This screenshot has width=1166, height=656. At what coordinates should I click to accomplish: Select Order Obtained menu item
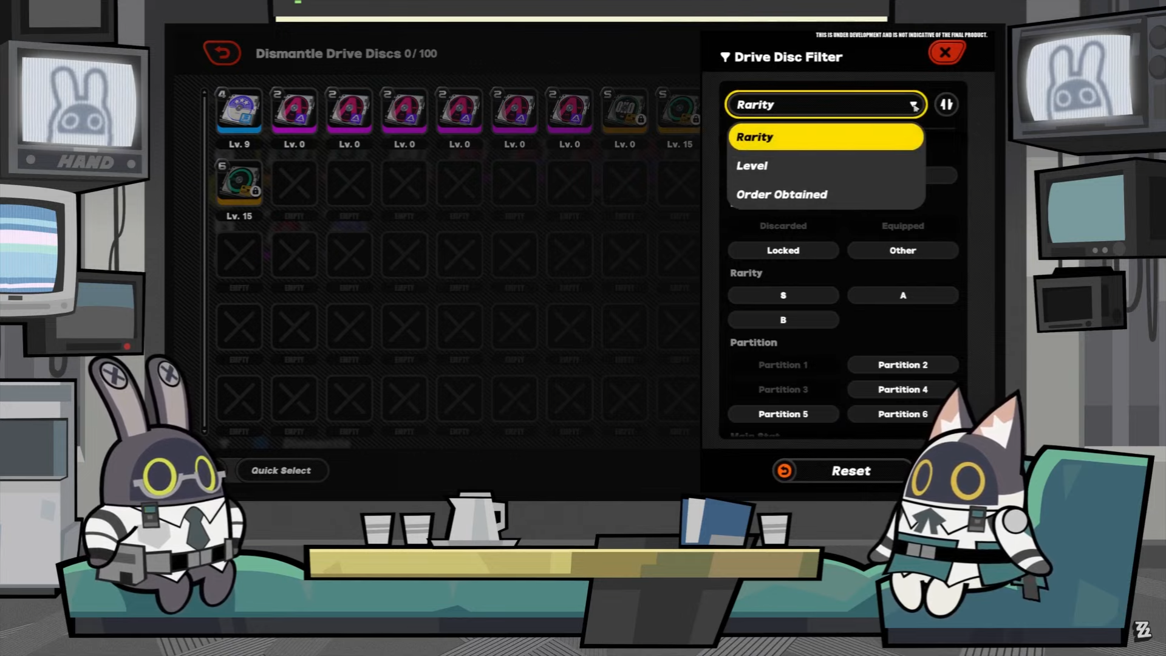[x=782, y=194]
